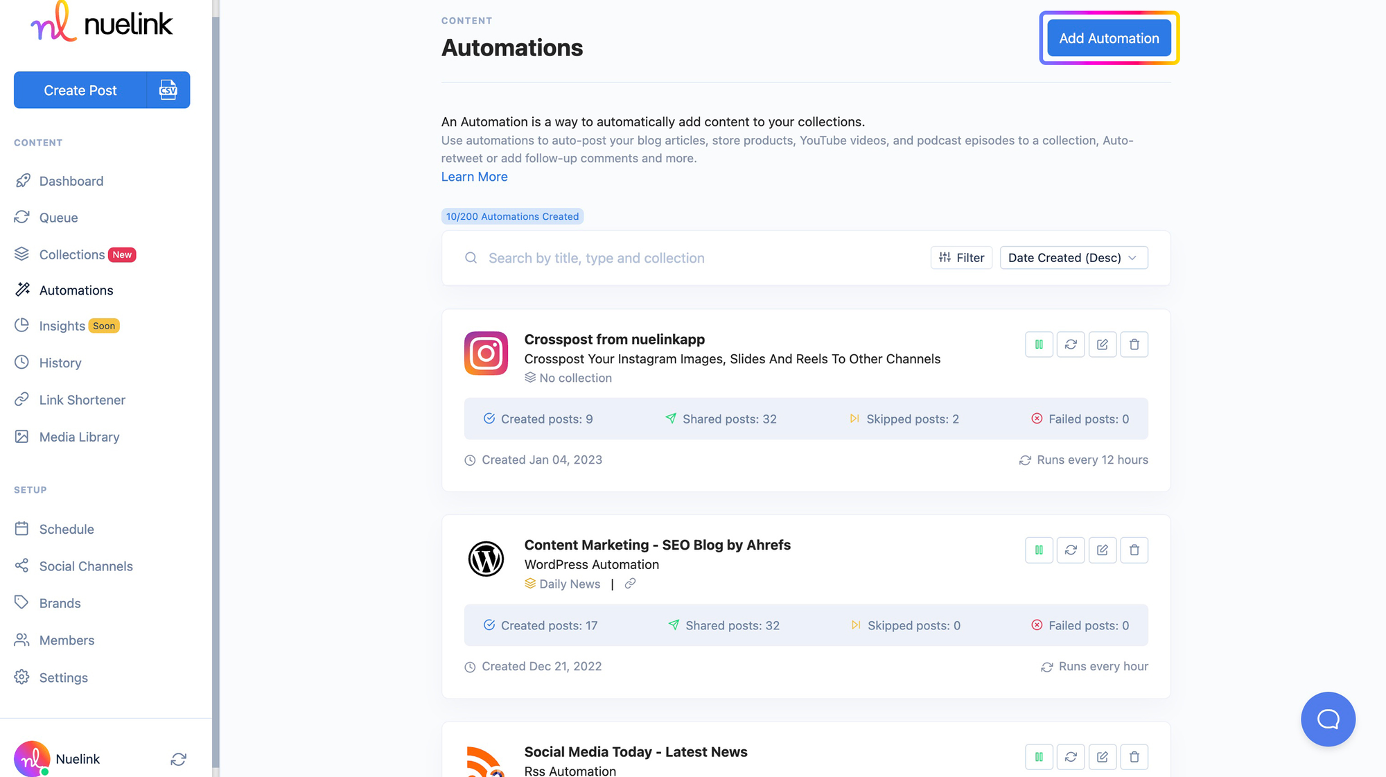Image resolution: width=1386 pixels, height=777 pixels.
Task: Delete the Content Marketing SEO Blog automation
Action: (1134, 550)
